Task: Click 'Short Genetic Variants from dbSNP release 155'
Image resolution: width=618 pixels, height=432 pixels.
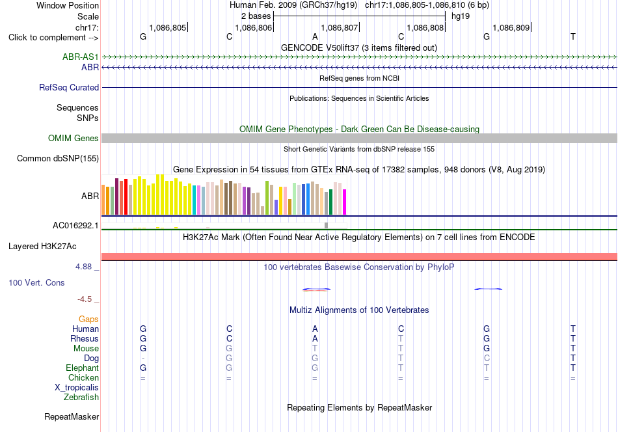Action: point(359,149)
